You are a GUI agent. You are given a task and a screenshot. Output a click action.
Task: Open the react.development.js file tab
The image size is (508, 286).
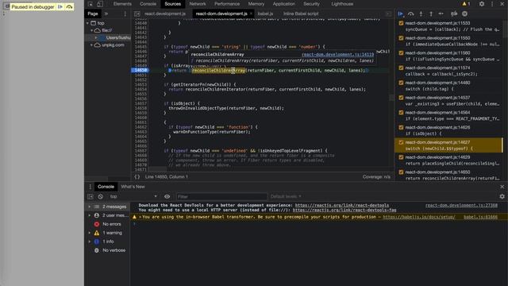(x=165, y=14)
